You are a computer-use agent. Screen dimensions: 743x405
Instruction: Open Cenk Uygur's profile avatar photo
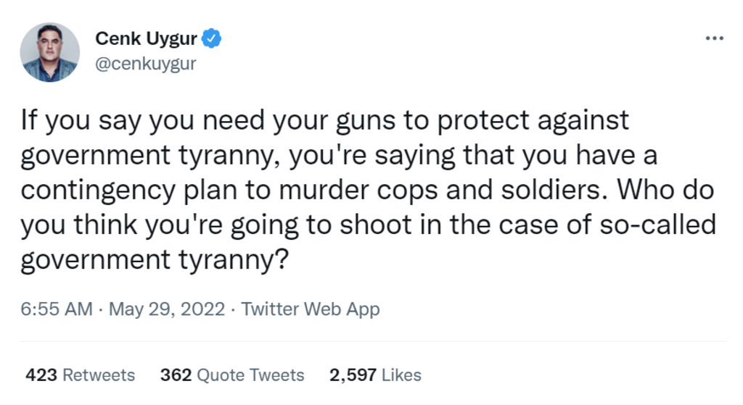pos(50,52)
